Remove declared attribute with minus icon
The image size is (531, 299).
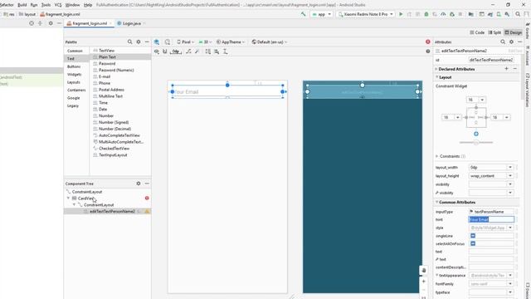pyautogui.click(x=515, y=69)
